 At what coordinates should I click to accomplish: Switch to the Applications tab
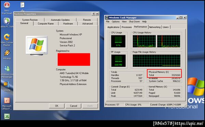coord(113,27)
